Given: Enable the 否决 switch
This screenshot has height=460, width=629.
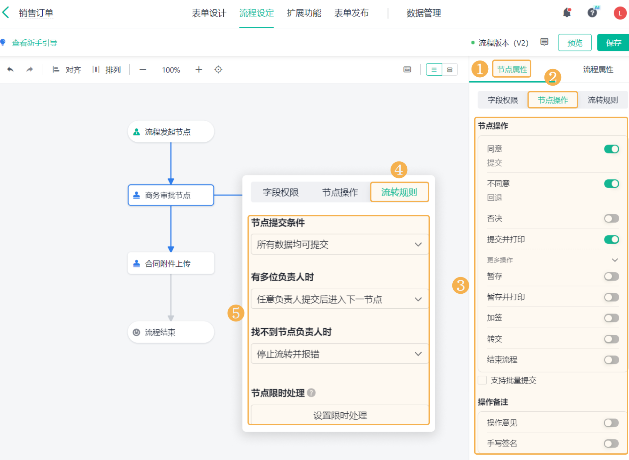Looking at the screenshot, I should pyautogui.click(x=611, y=218).
